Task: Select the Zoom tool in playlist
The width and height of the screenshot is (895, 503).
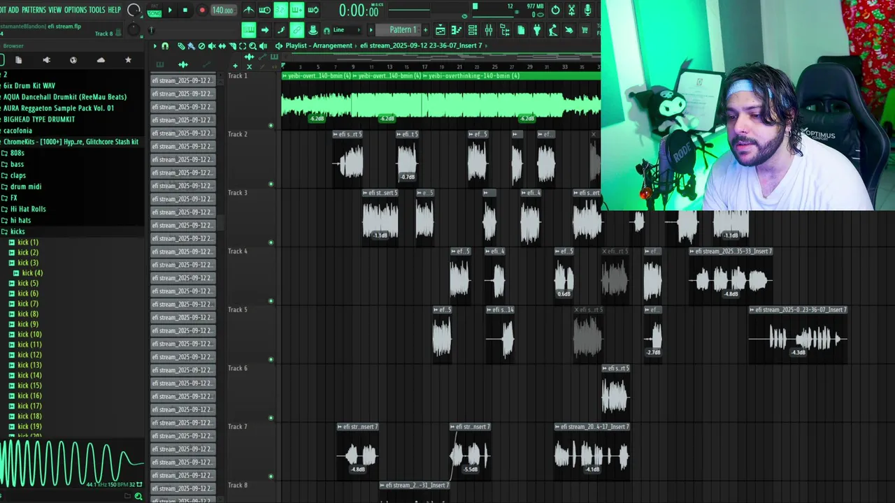Action: [x=253, y=45]
